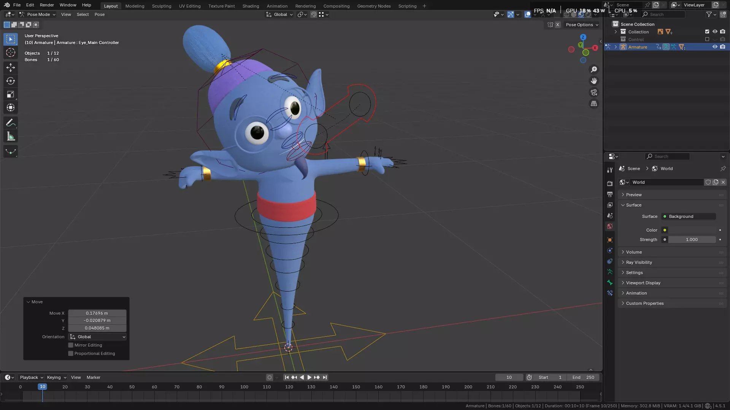Enable Mirror Editing checkbox
Viewport: 730px width, 410px height.
coord(71,345)
